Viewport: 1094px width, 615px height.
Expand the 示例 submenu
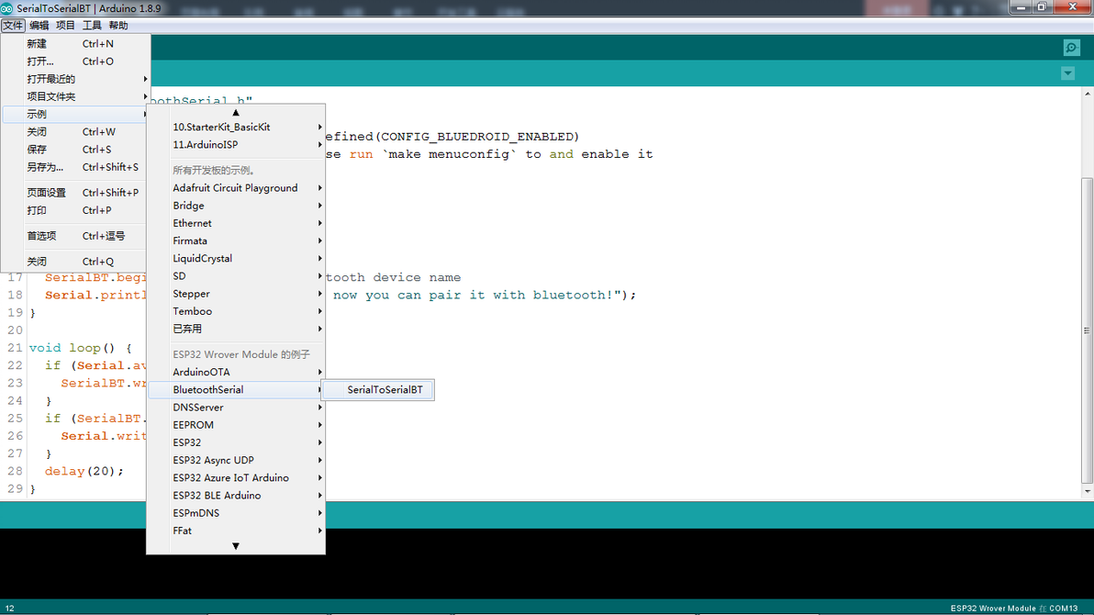(x=75, y=114)
